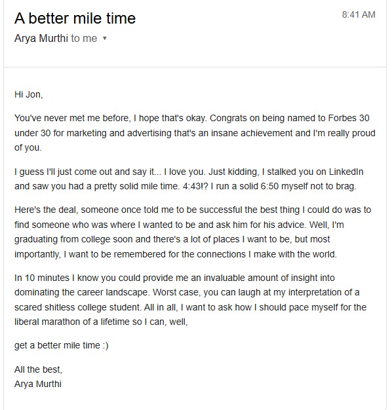Expand recipient details arrow beside 'to me'

pyautogui.click(x=105, y=39)
